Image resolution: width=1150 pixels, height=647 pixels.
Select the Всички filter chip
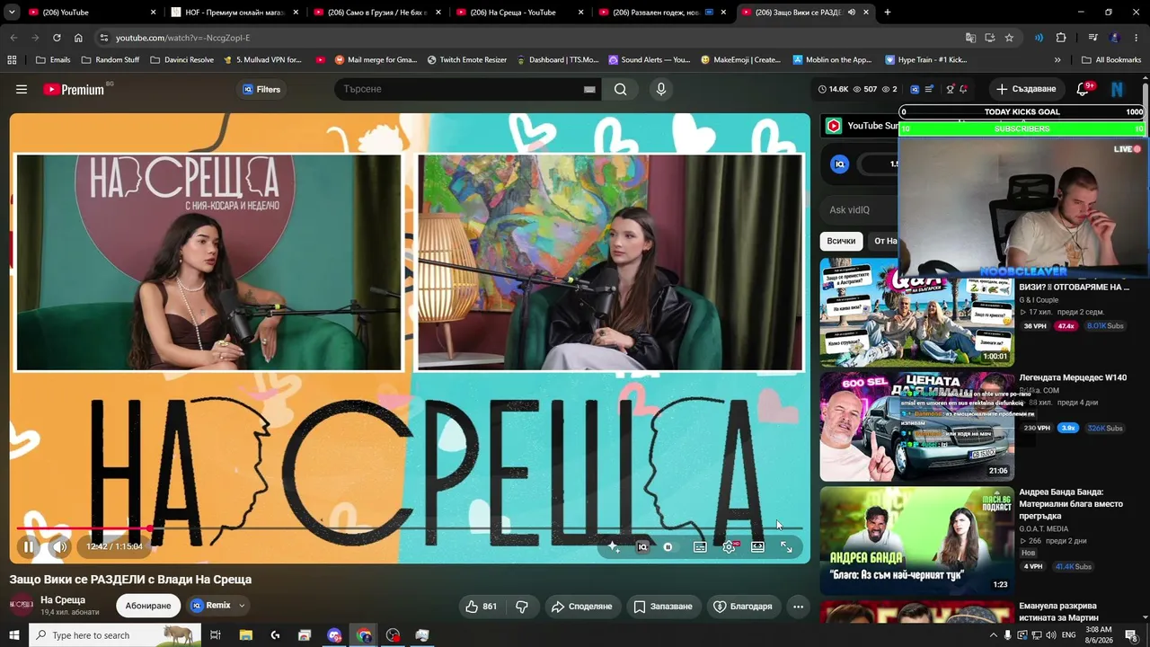click(841, 241)
